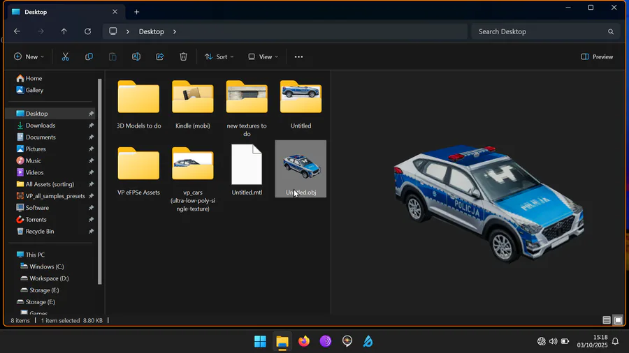Viewport: 629px width, 353px height.
Task: Click the pin next to Documents
Action: pyautogui.click(x=91, y=137)
